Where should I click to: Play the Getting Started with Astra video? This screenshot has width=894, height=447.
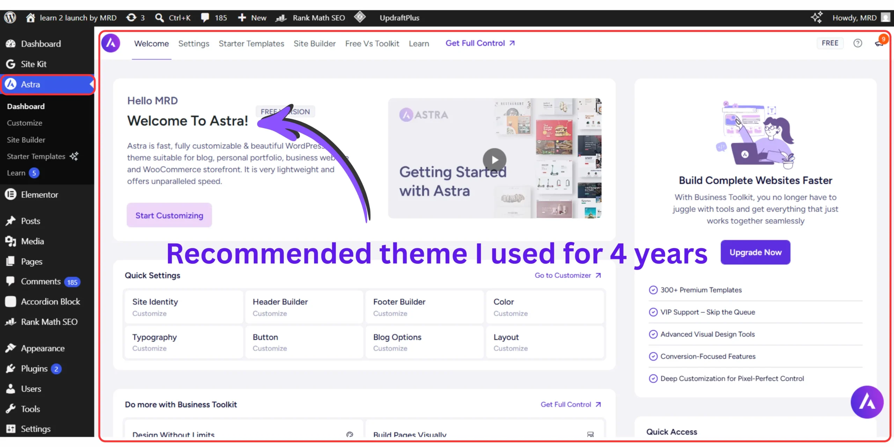(x=494, y=160)
